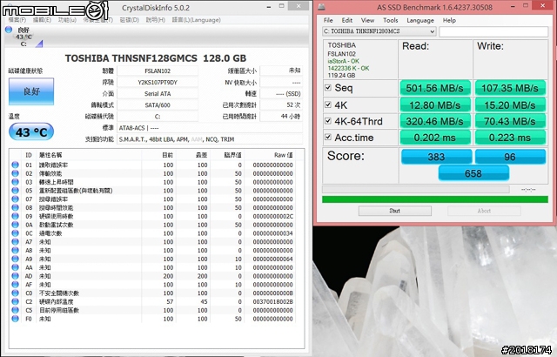
Task: Open the 說明(H) menu in CrystalDiskInfo
Action: click(156, 20)
